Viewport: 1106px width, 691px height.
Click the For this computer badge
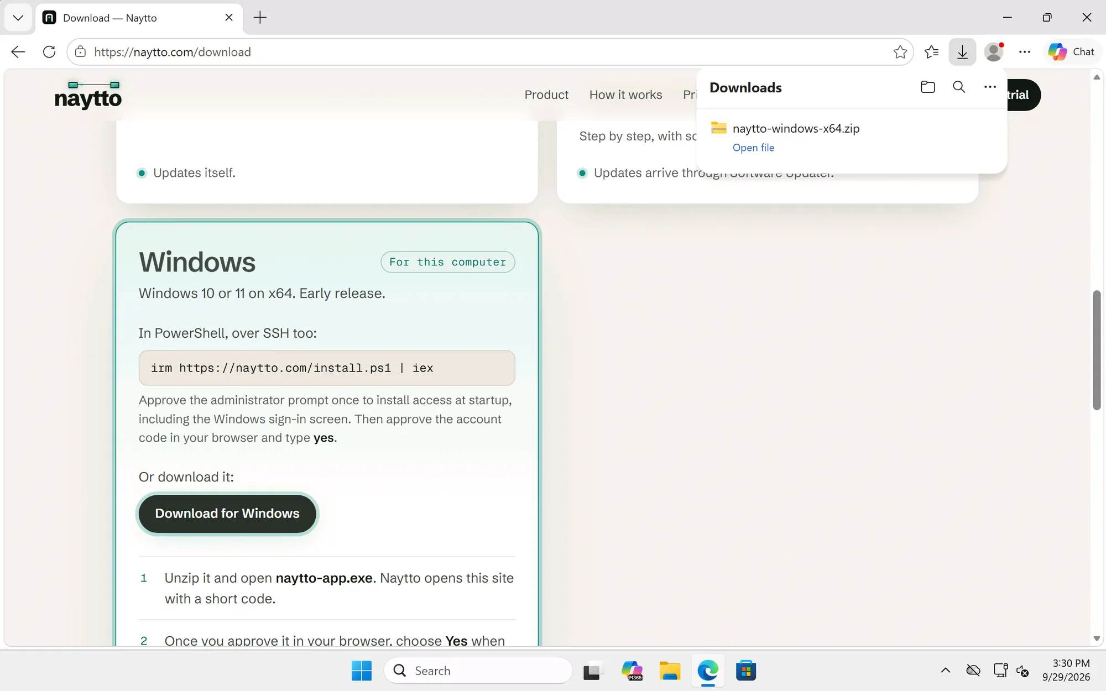[447, 262]
